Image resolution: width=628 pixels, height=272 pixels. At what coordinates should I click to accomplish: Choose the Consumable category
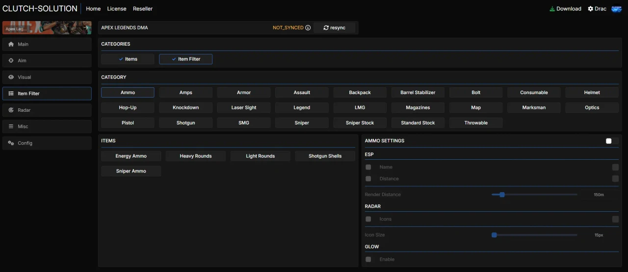pos(534,93)
